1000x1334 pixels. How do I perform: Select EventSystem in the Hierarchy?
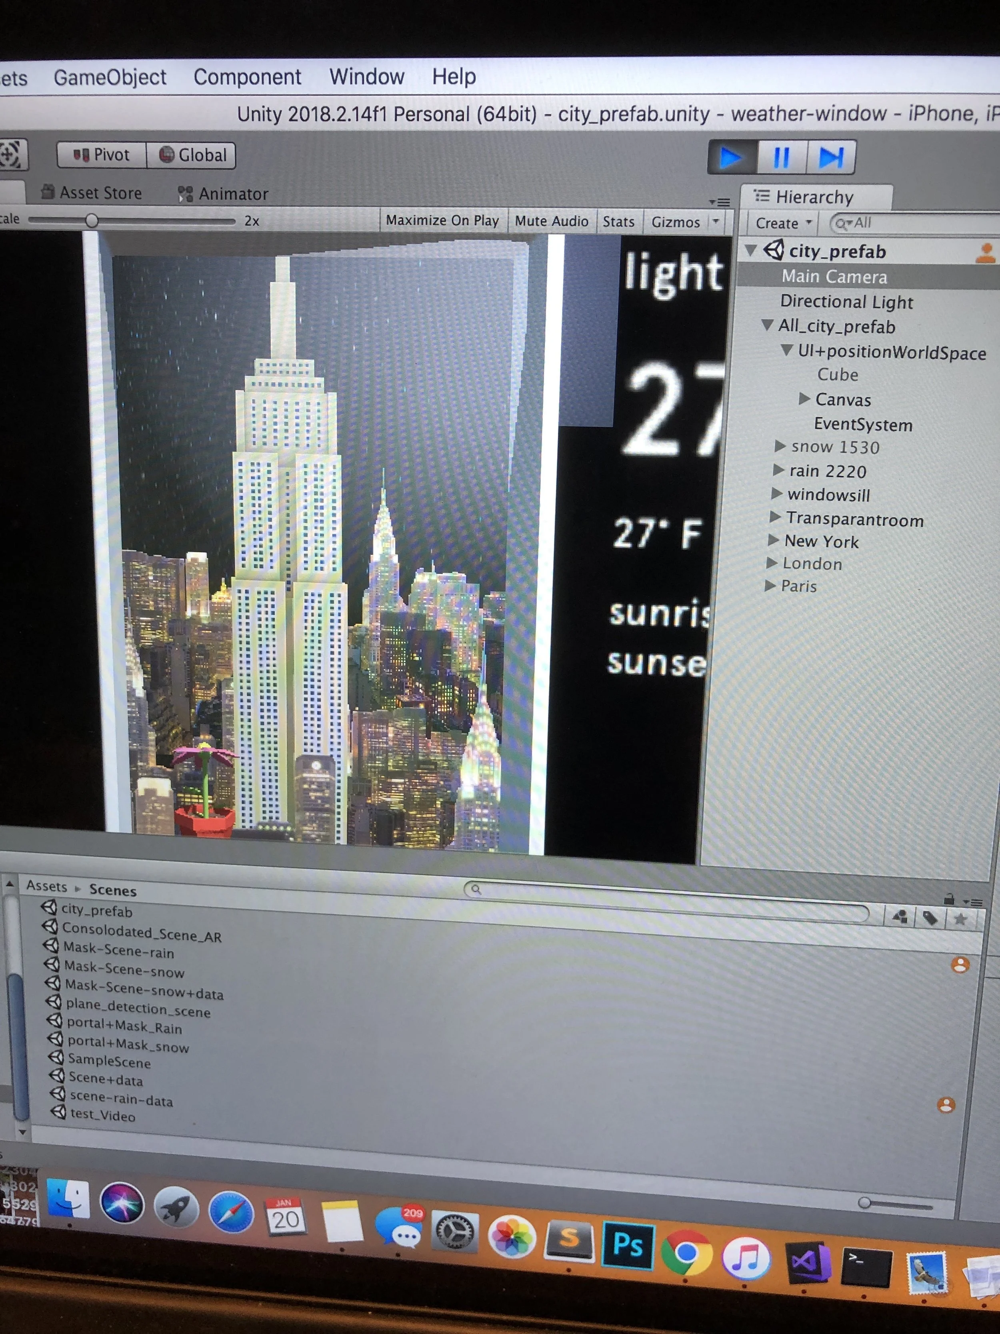[863, 425]
